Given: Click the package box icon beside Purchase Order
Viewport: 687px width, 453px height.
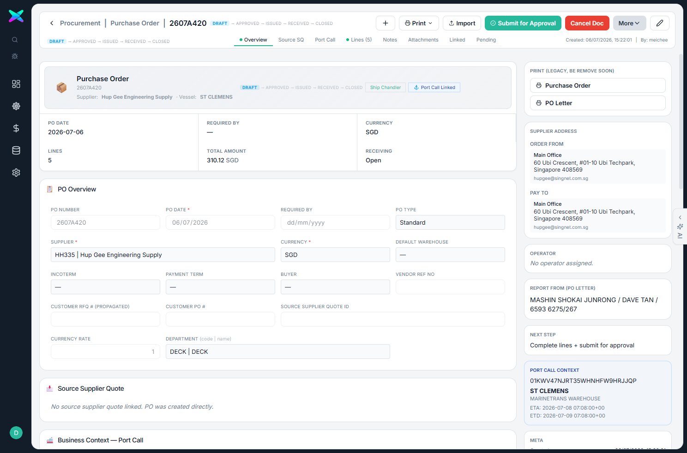Looking at the screenshot, I should [61, 88].
